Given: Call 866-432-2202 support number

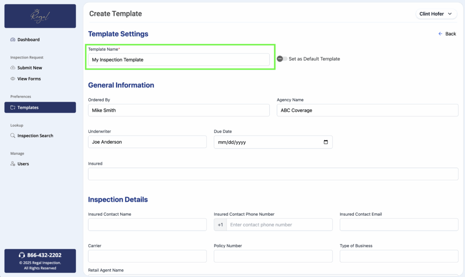Looking at the screenshot, I should click(44, 255).
